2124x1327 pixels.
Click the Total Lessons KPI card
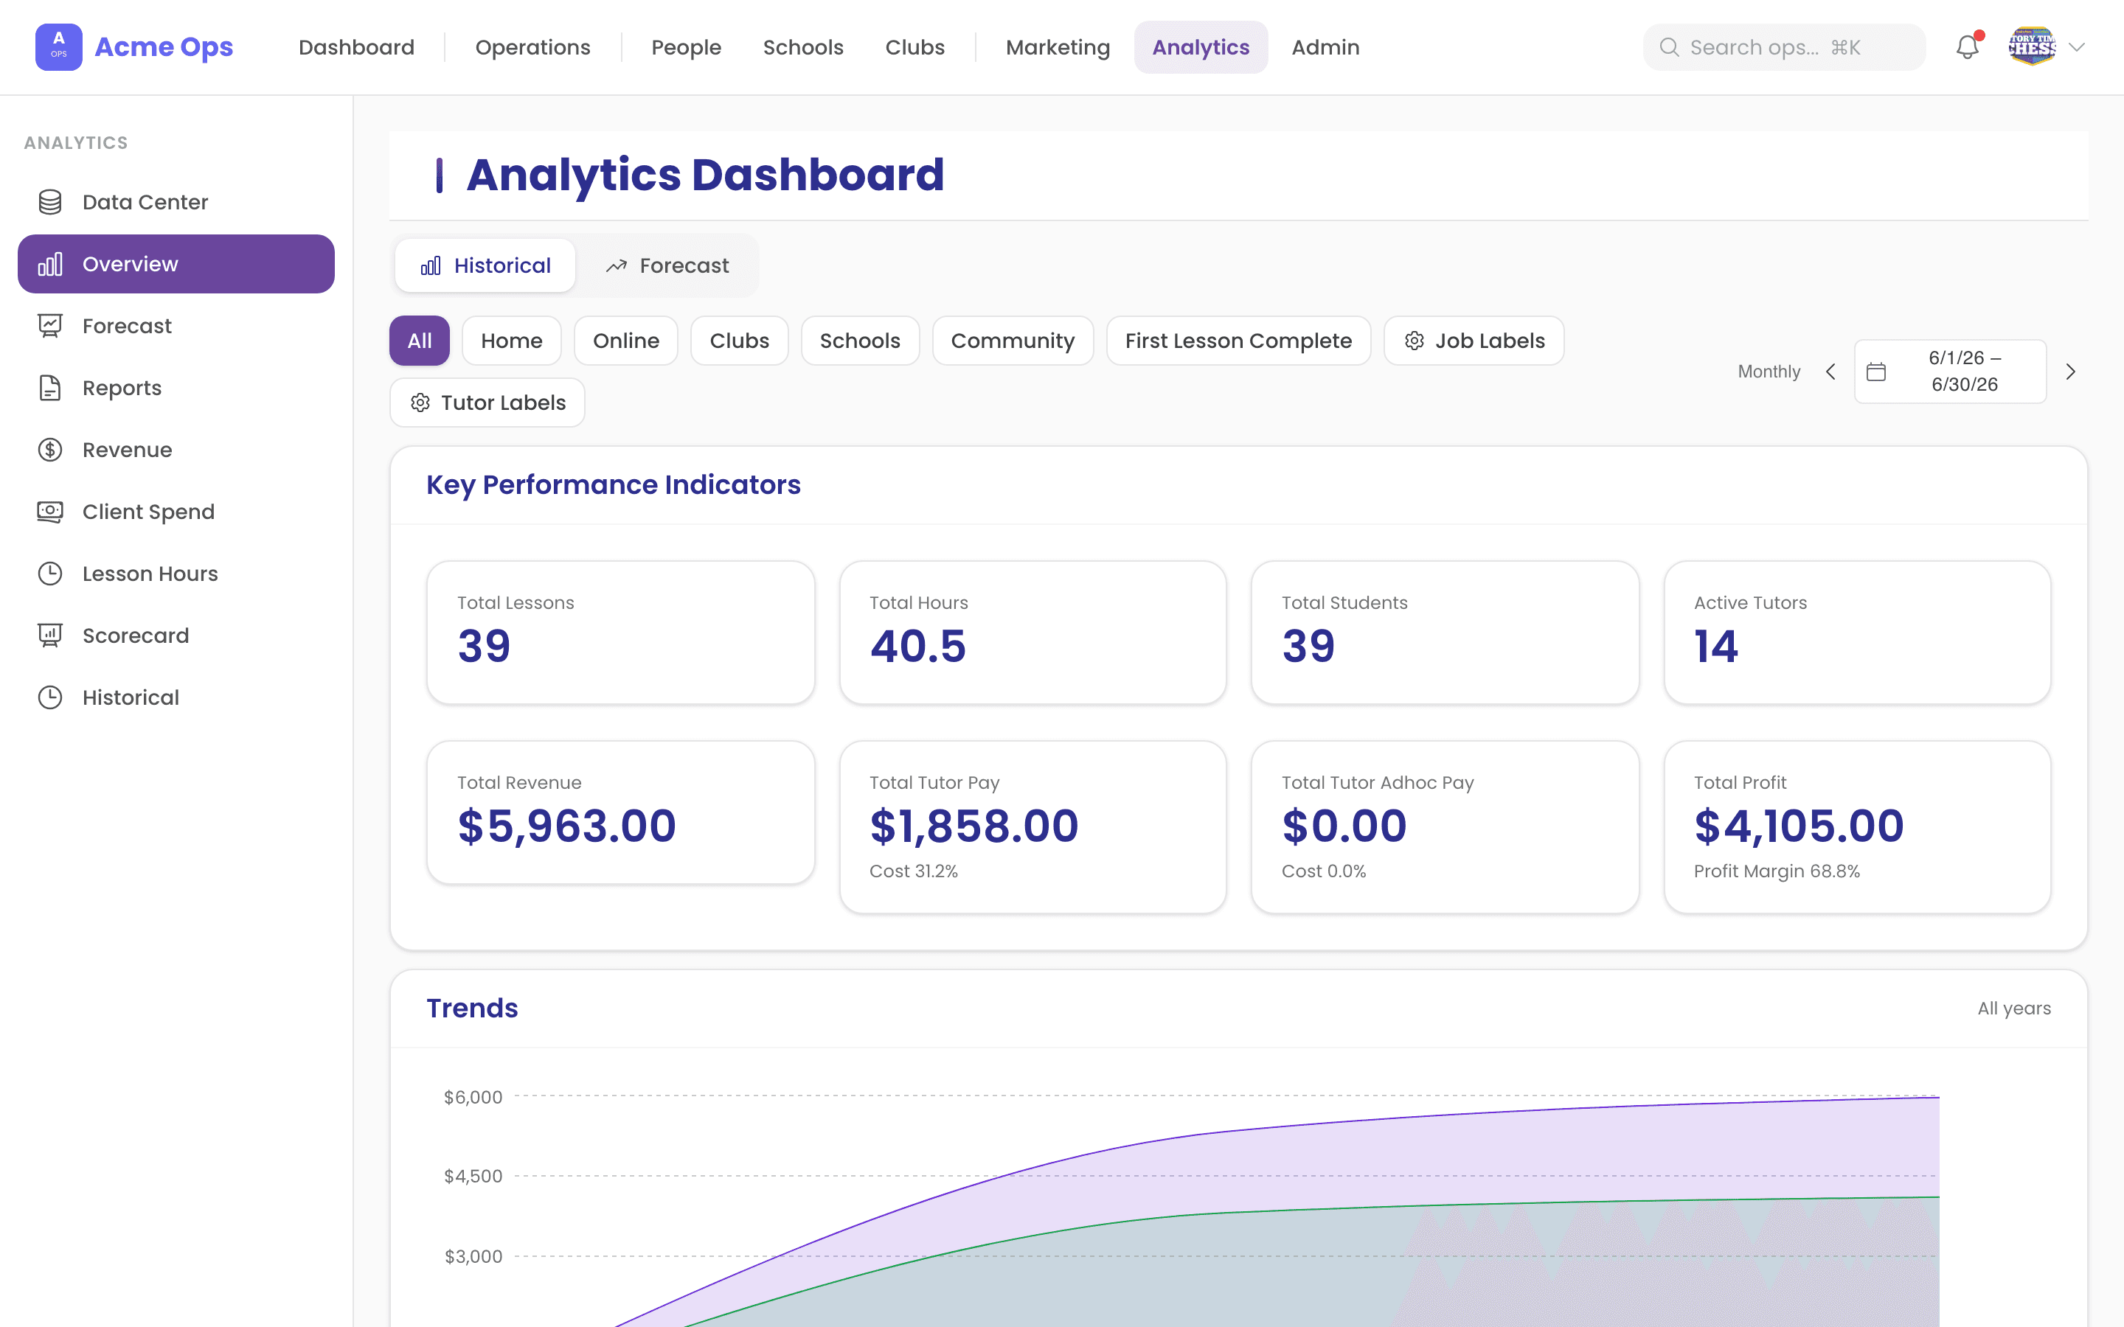[620, 632]
